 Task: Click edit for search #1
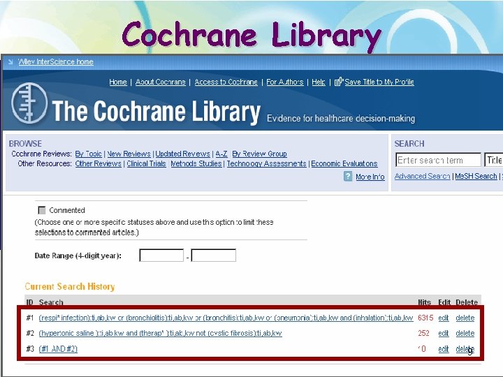(x=444, y=318)
